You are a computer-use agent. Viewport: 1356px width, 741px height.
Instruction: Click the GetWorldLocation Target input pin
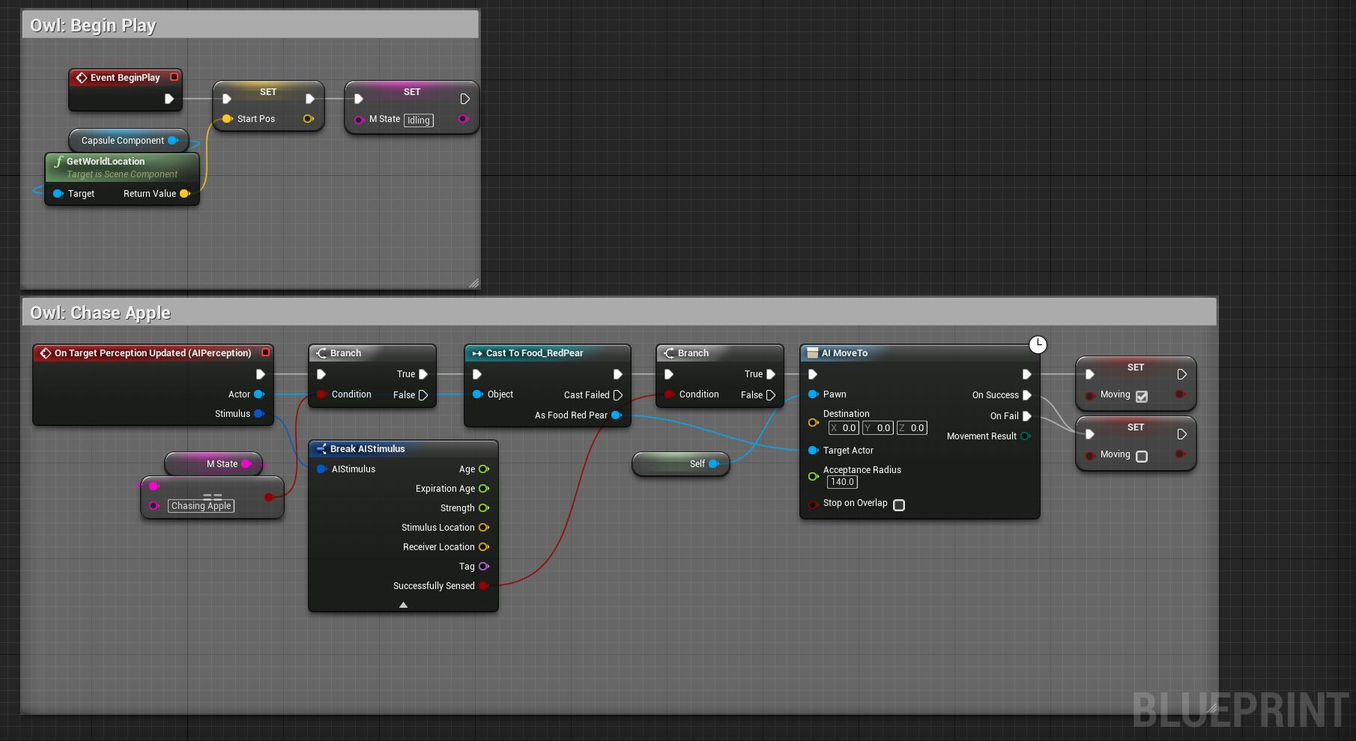(x=58, y=193)
